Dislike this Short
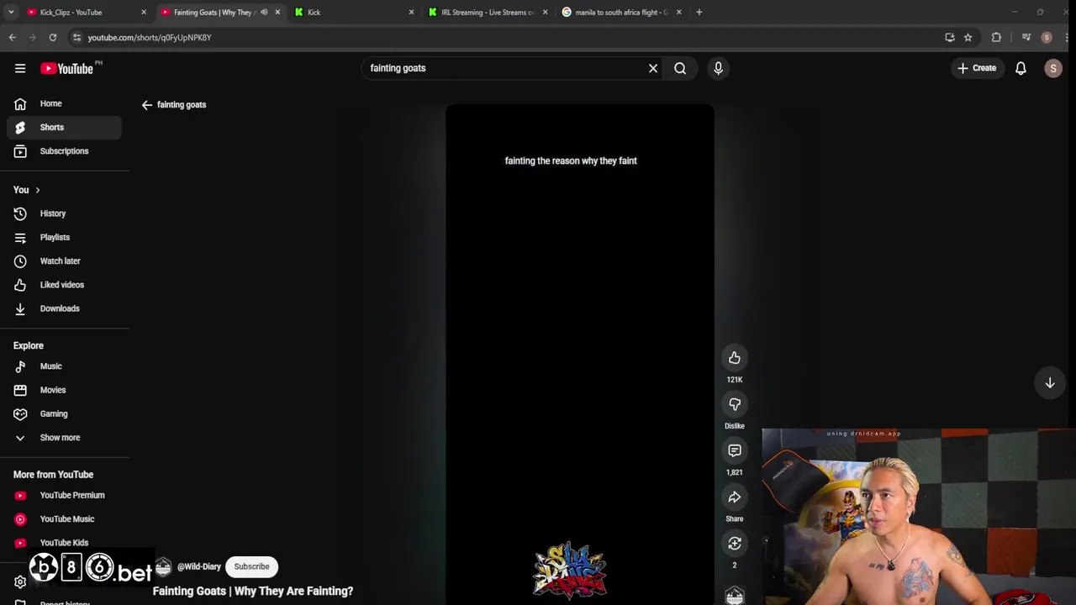The image size is (1076, 605). tap(735, 404)
